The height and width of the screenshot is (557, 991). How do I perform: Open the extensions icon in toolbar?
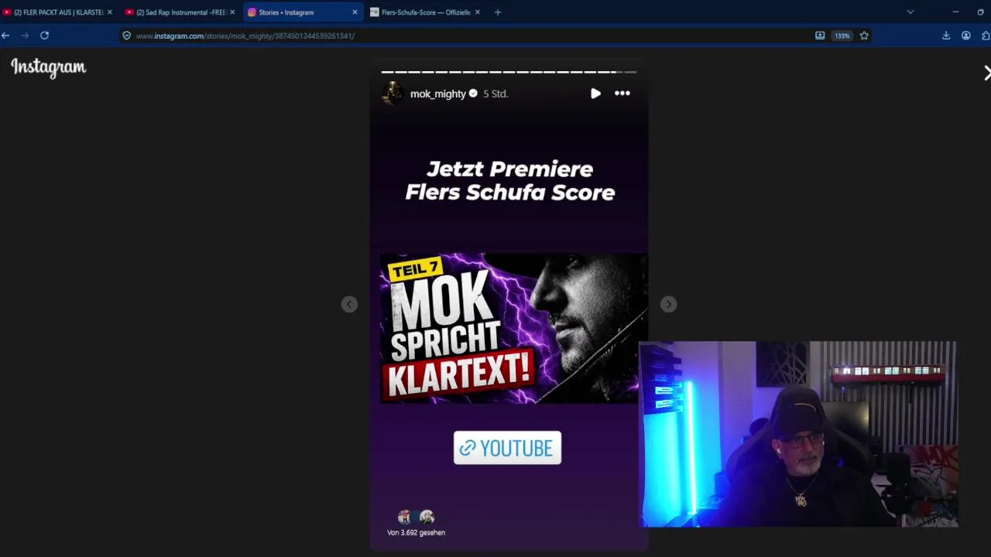coord(986,36)
